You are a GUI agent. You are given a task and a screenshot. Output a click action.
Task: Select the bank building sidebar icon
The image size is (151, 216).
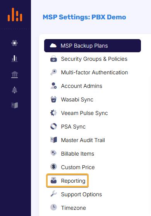14,75
